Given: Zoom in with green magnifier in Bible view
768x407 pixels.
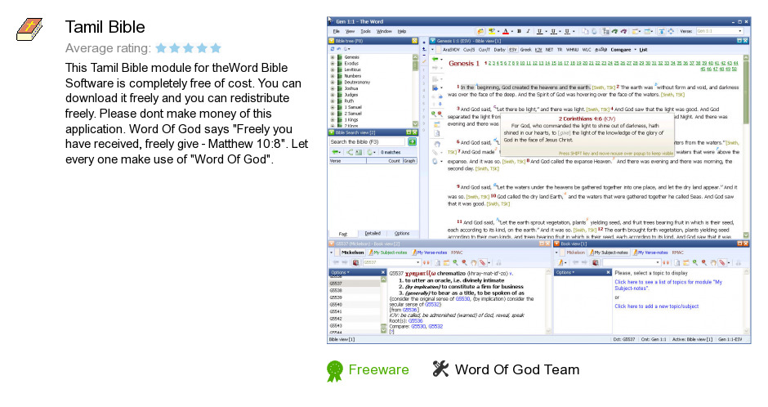Looking at the screenshot, I should [434, 114].
